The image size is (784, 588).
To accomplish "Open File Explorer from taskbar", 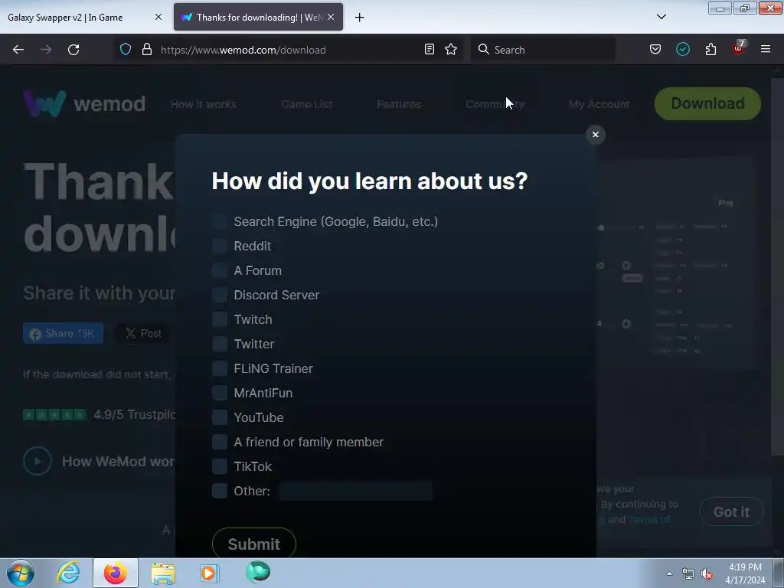I will 164,573.
